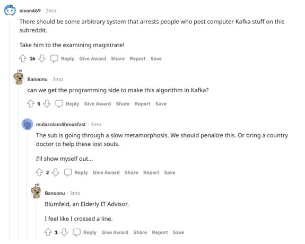The width and height of the screenshot is (305, 244).
Task: Upvote nixon469's comment
Action: tap(23, 58)
